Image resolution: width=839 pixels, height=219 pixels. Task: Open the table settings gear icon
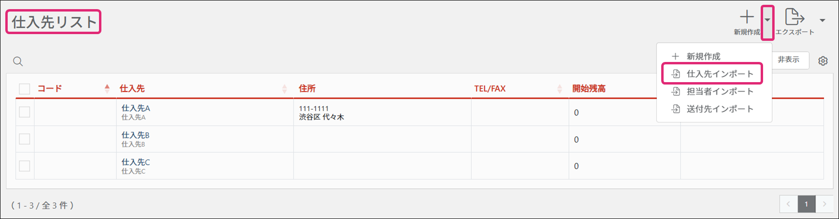(x=823, y=61)
